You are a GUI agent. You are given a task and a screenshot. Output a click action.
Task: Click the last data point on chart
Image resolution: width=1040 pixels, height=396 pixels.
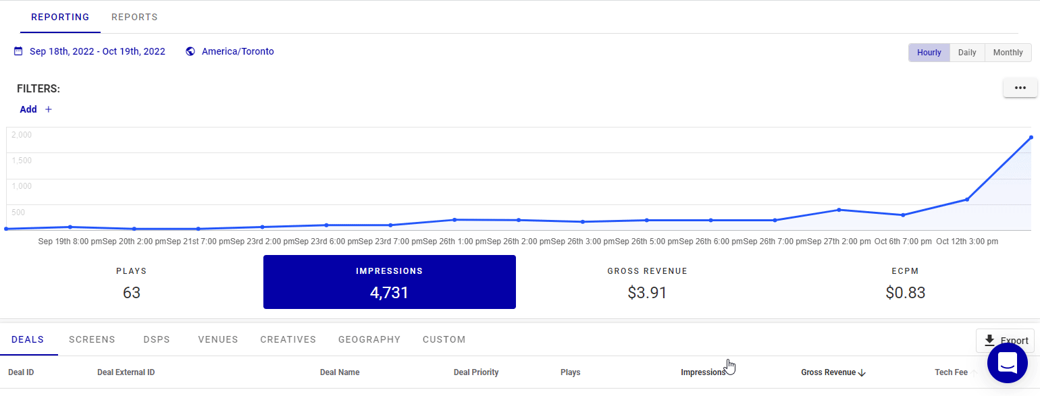(x=1031, y=138)
